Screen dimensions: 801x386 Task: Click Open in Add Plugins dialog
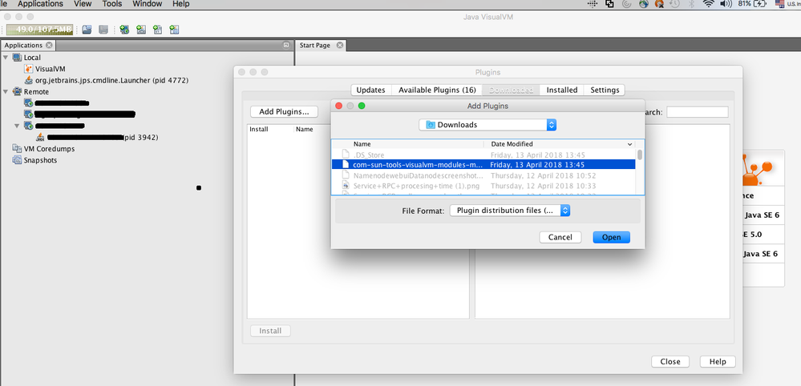[612, 237]
